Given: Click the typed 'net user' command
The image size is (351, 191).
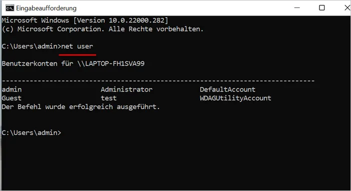Looking at the screenshot, I should pos(77,46).
